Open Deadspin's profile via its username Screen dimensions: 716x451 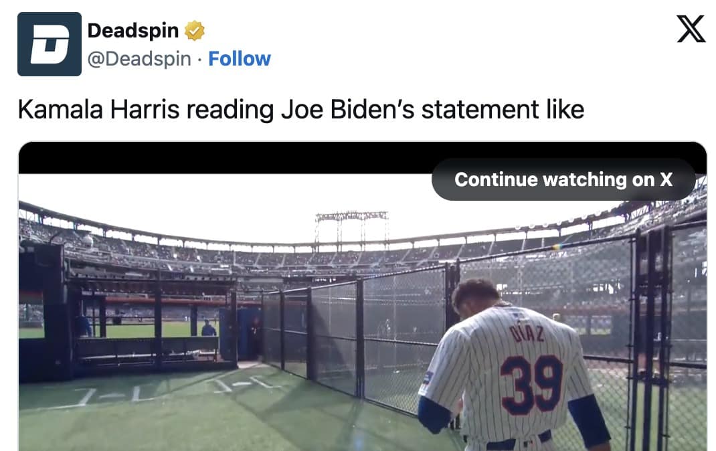pos(138,59)
